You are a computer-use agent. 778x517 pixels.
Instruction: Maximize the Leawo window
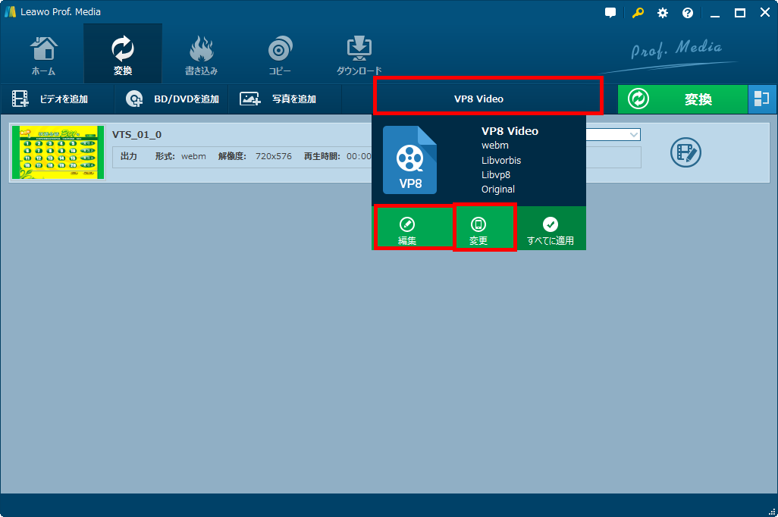tap(740, 14)
